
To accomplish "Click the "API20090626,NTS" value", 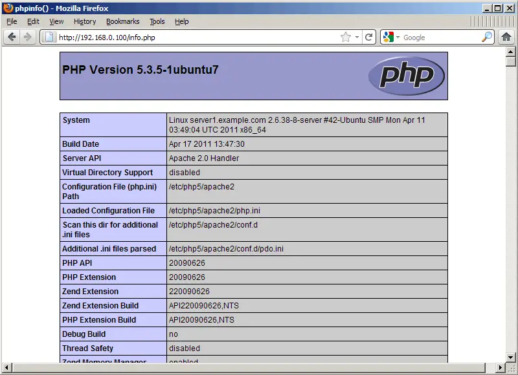I will click(201, 319).
